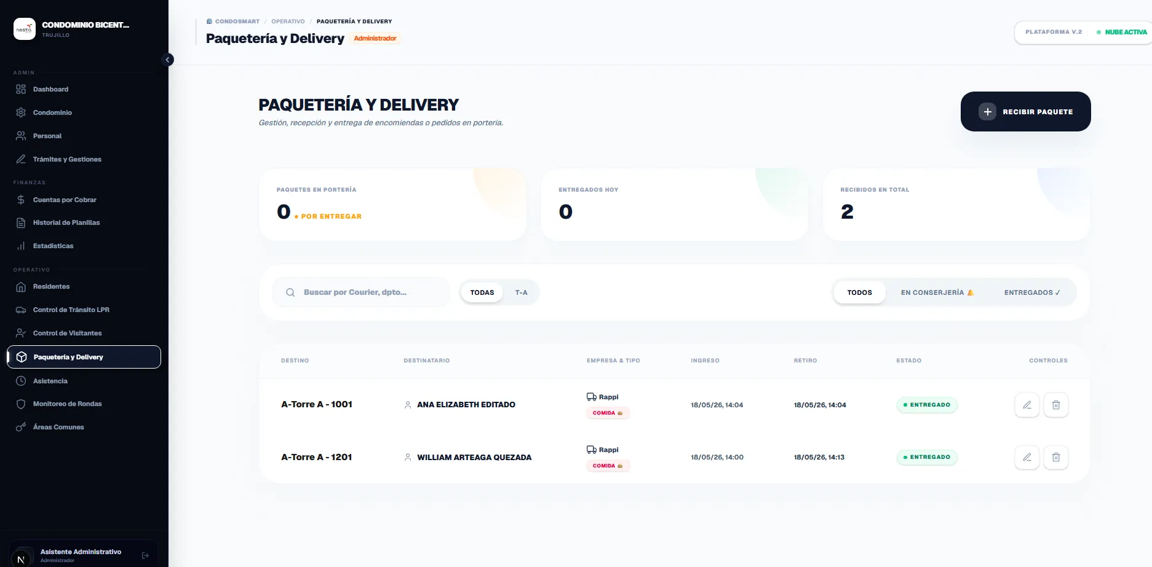Click the Asistencia clock icon
The image size is (1152, 567).
click(x=21, y=381)
